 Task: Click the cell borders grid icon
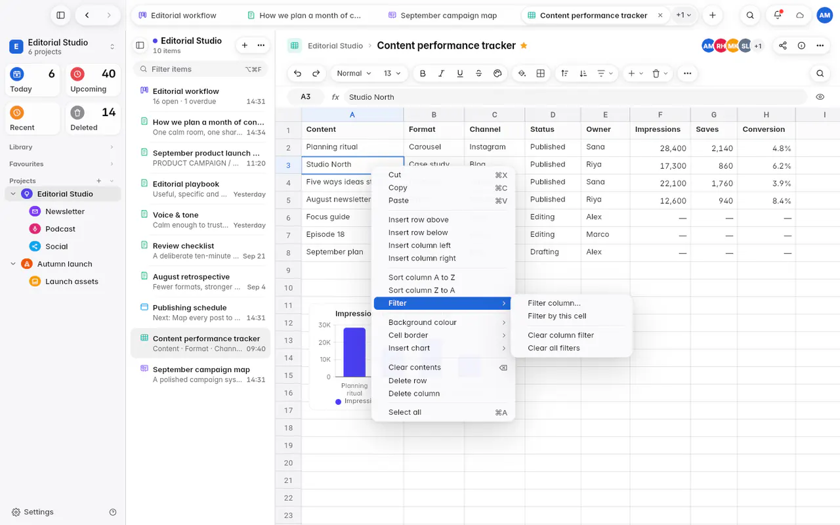tap(541, 73)
